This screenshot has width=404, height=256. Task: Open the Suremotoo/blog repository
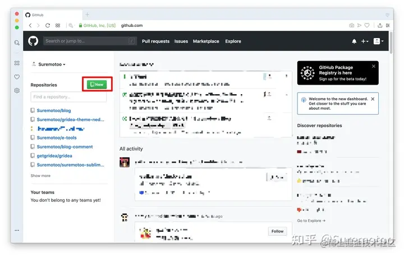click(54, 110)
